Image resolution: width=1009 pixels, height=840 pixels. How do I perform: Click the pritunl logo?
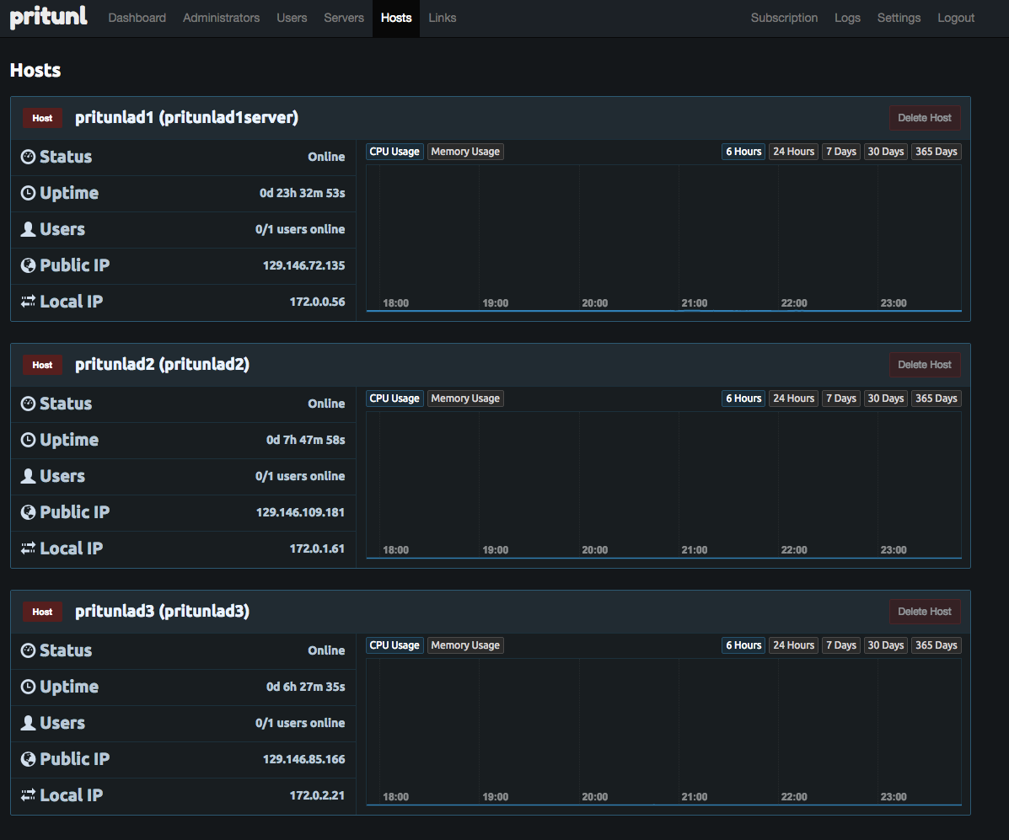coord(48,17)
